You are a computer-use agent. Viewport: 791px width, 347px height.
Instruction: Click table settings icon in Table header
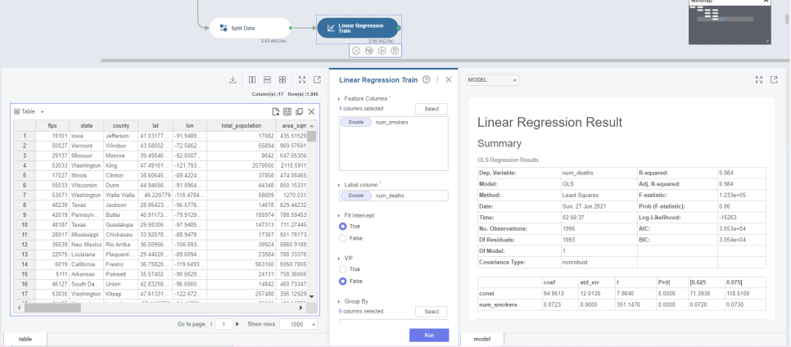[287, 112]
